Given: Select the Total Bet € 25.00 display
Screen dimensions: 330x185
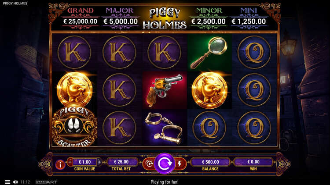Looking at the screenshot, I should click(x=121, y=162).
